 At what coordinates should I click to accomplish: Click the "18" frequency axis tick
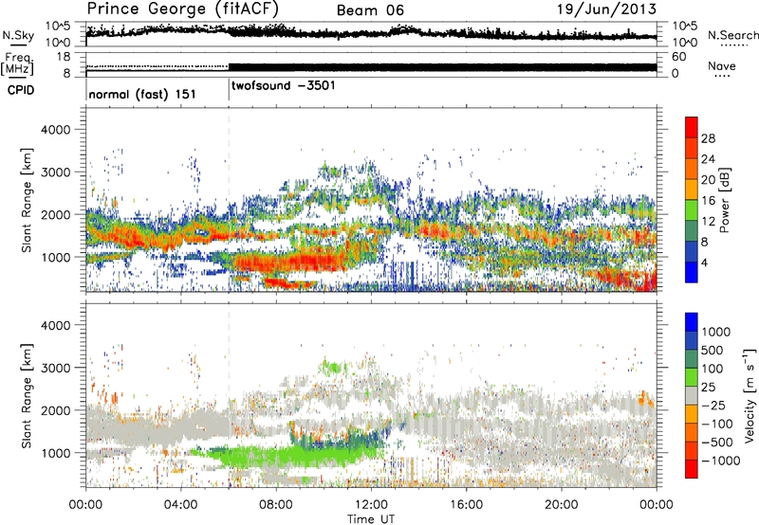click(x=64, y=57)
